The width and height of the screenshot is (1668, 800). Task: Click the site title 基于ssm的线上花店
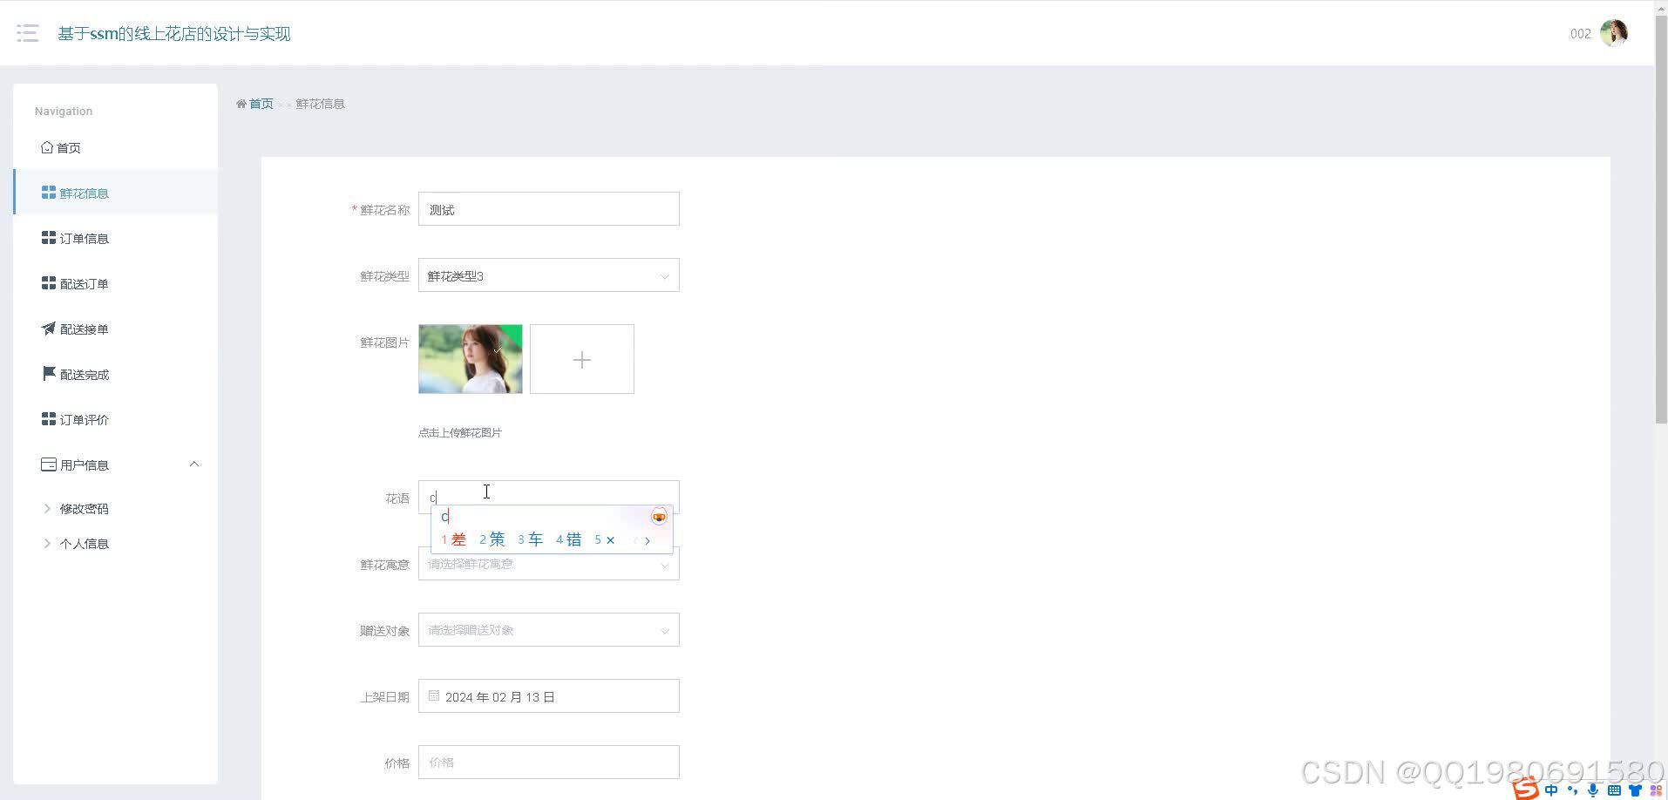click(x=174, y=33)
